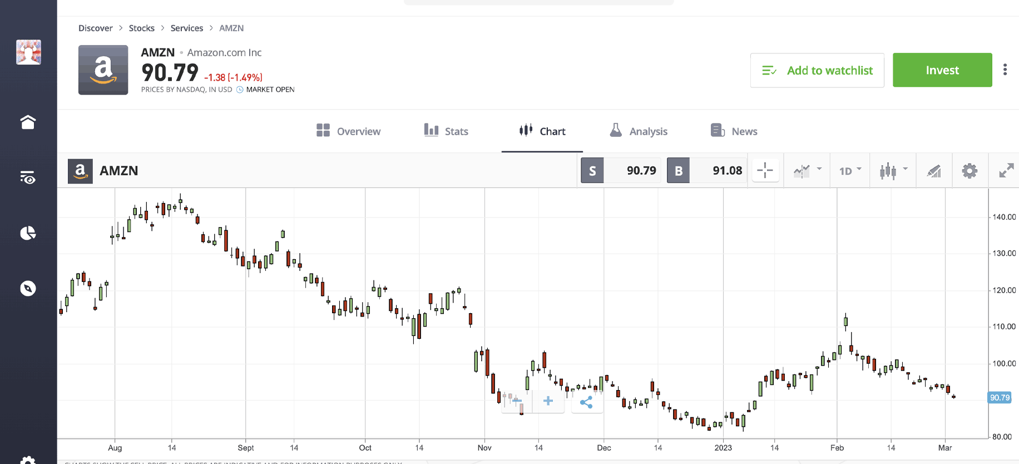Switch to the Stats tab
This screenshot has height=464, width=1019.
(446, 131)
